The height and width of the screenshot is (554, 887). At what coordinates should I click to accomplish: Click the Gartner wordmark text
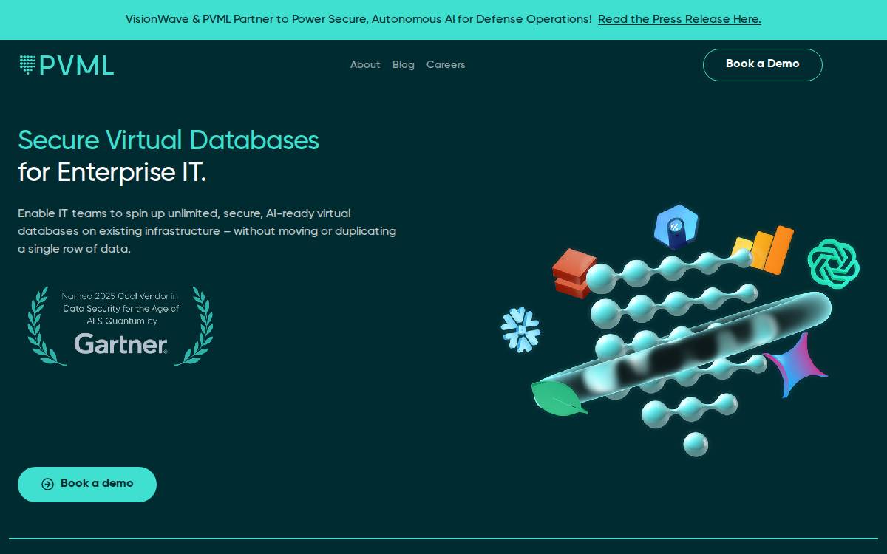click(x=120, y=343)
